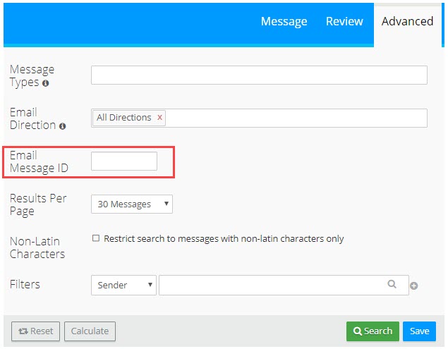This screenshot has height=349, width=448.
Task: Remove the All Directions tag
Action: [160, 118]
